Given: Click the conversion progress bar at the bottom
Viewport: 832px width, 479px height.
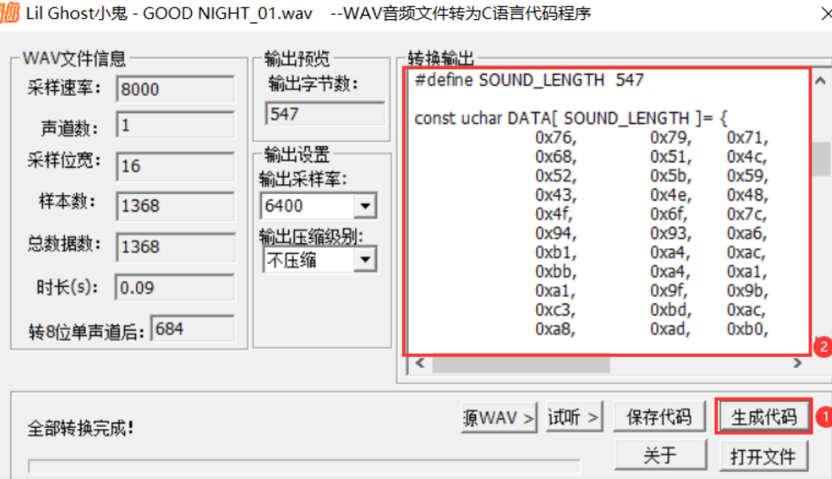Looking at the screenshot, I should [304, 466].
